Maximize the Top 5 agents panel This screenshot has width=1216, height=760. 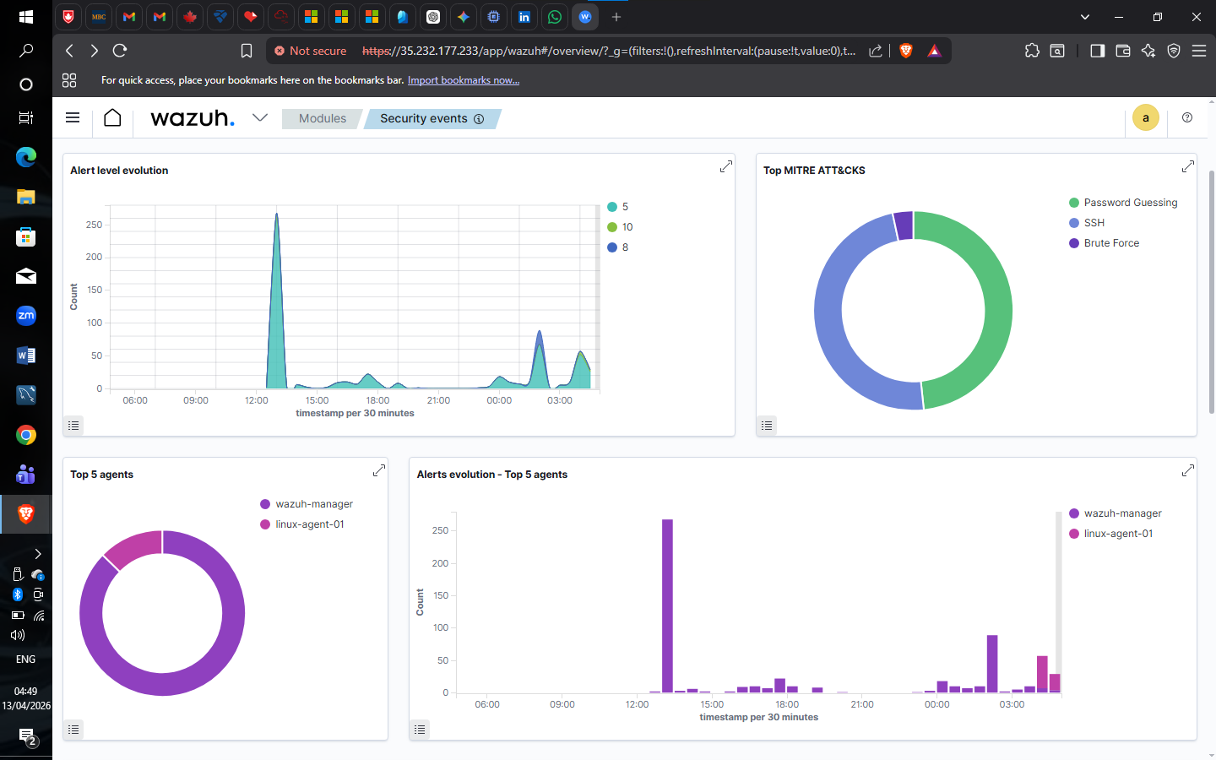(x=379, y=470)
